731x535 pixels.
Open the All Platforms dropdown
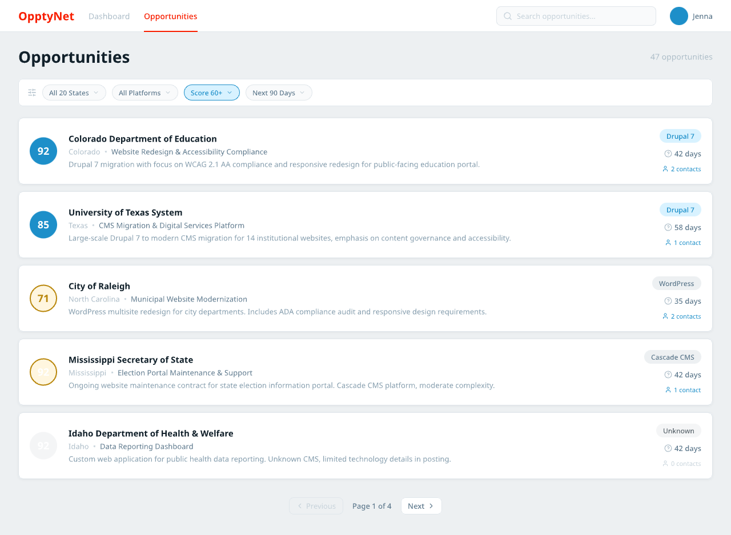pyautogui.click(x=144, y=92)
